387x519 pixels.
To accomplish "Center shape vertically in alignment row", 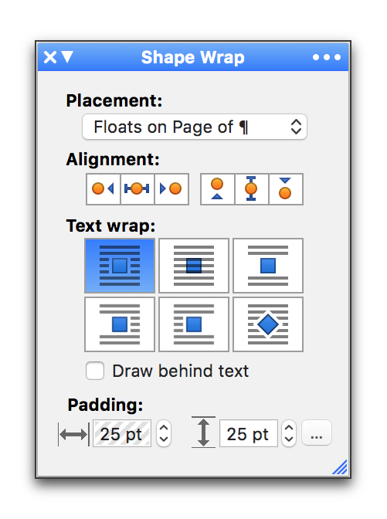I will tap(252, 189).
